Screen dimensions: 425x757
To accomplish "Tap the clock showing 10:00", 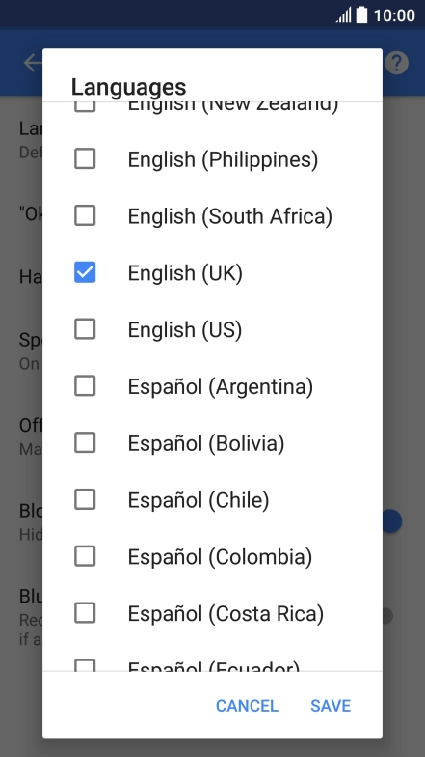I will [394, 15].
